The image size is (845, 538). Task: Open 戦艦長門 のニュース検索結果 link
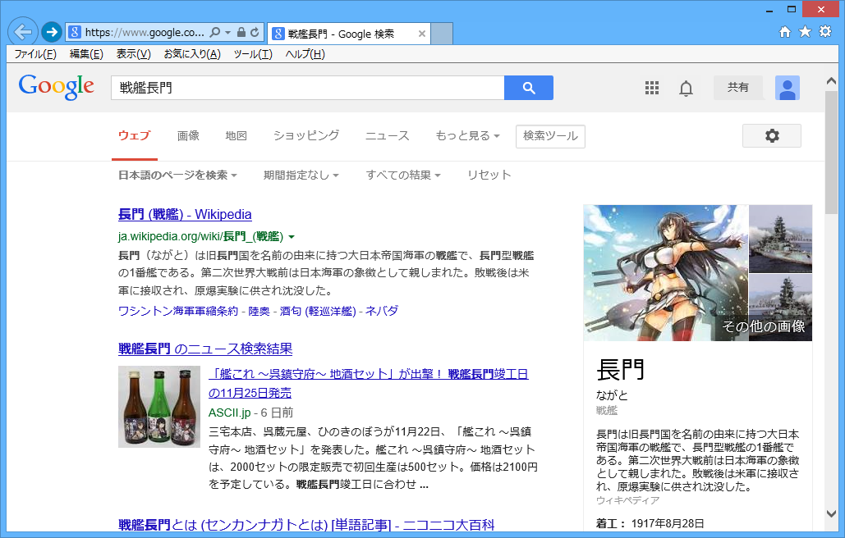point(205,349)
